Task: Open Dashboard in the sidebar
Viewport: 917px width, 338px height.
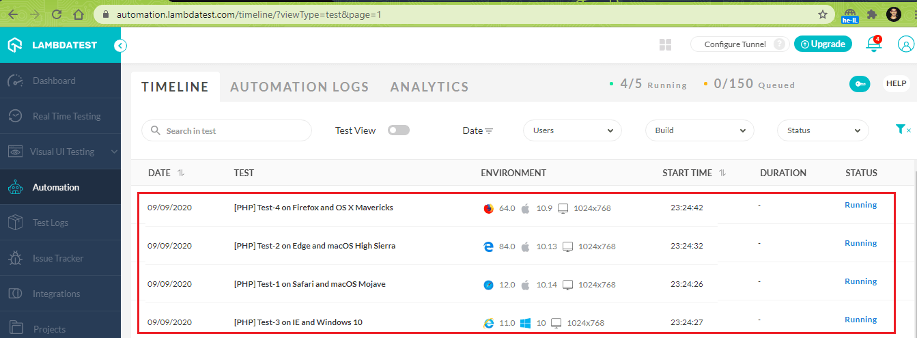Action: point(60,81)
